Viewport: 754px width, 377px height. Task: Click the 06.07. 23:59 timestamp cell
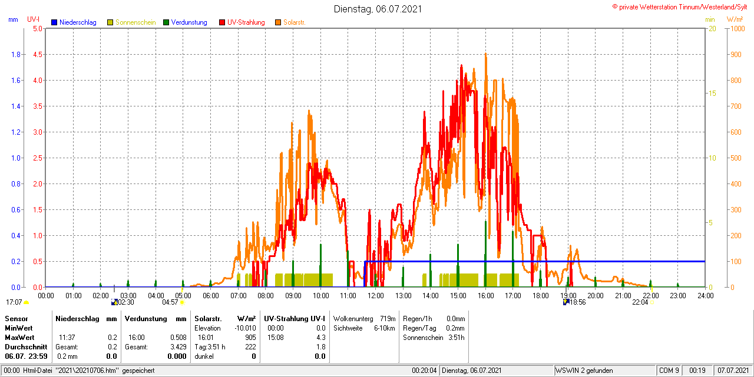coord(26,356)
